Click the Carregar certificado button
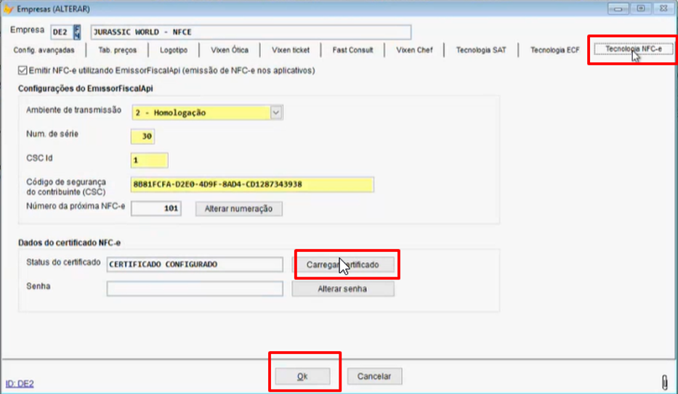 (343, 265)
